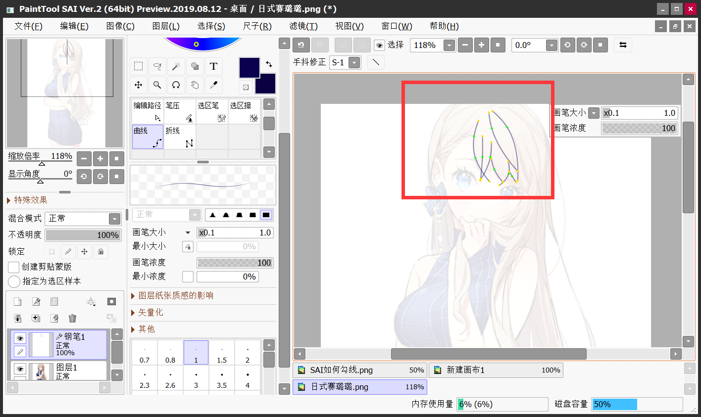Swap foreground and background colors
701x417 pixels.
(x=269, y=64)
